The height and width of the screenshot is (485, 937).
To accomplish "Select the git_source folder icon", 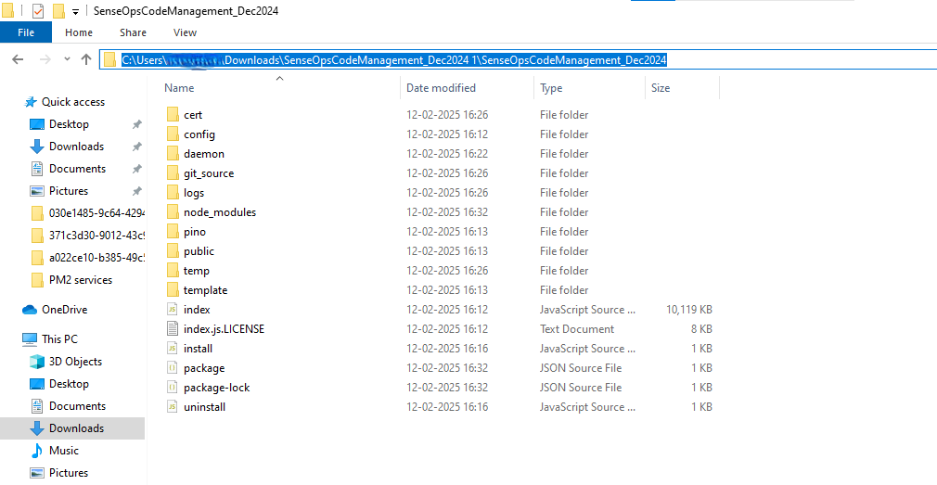I will pyautogui.click(x=173, y=173).
